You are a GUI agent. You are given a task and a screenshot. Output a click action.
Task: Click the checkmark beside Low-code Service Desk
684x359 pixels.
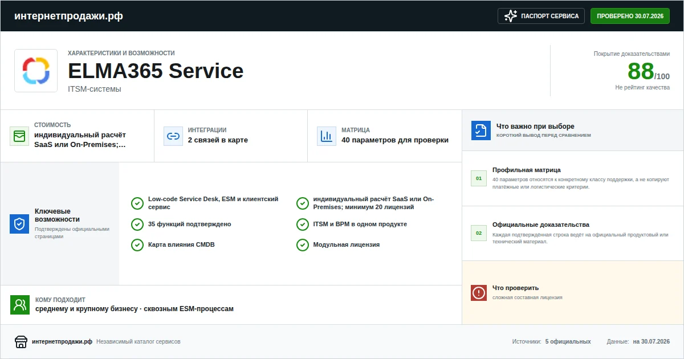click(137, 203)
